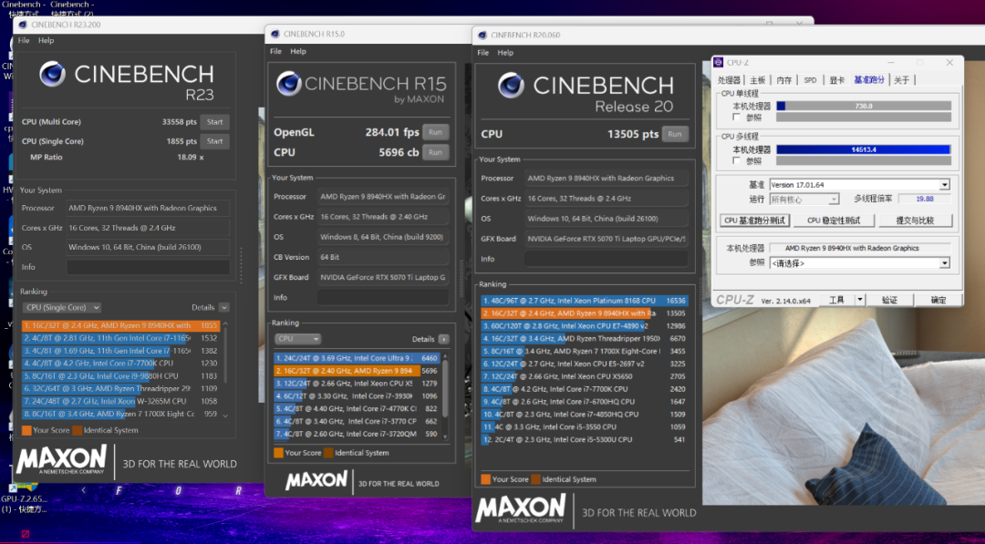Image resolution: width=985 pixels, height=544 pixels.
Task: Start the R23 CPU Multi Core test
Action: 215,122
